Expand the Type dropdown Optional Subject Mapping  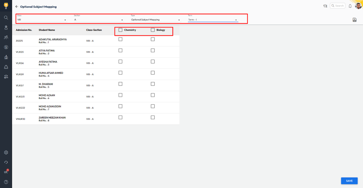(x=156, y=20)
